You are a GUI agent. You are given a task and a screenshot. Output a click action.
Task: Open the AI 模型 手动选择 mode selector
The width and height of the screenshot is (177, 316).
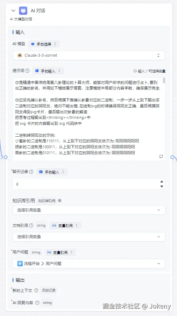pyautogui.click(x=44, y=44)
